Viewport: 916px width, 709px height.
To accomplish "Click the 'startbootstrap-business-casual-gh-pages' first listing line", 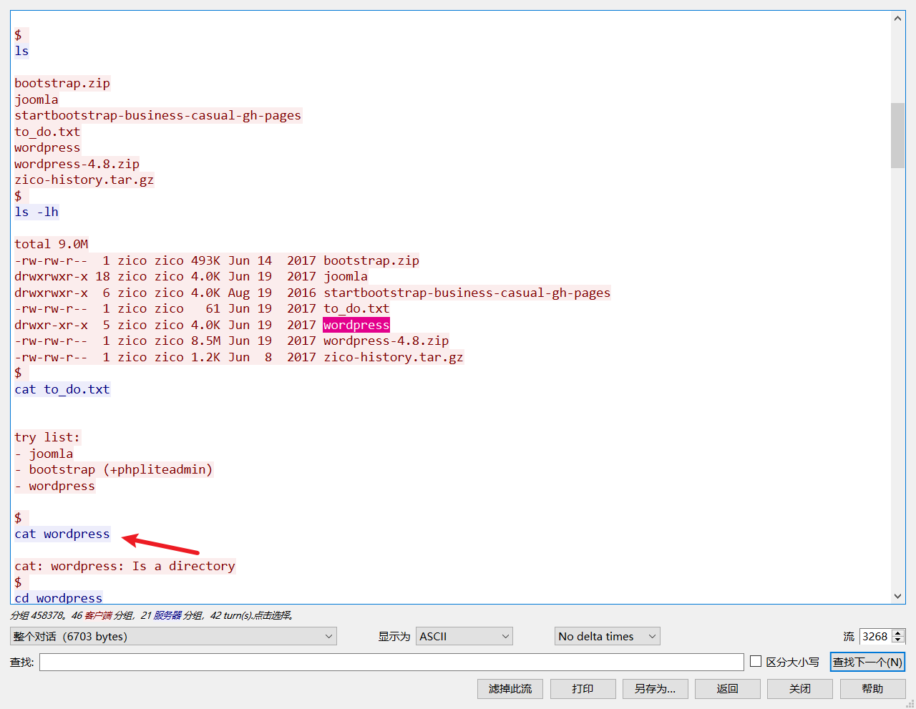I will pos(158,115).
